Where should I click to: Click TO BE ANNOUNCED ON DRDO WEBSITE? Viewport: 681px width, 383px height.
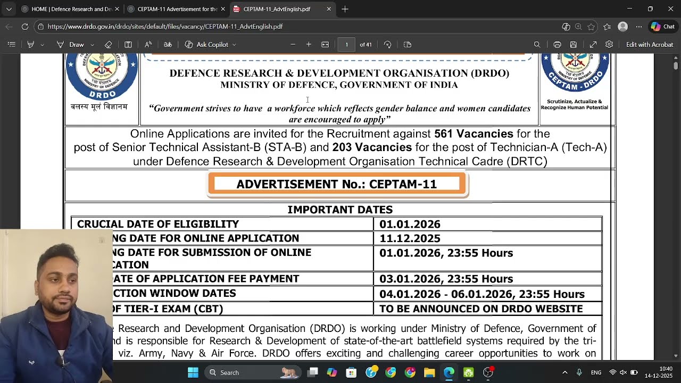(481, 309)
